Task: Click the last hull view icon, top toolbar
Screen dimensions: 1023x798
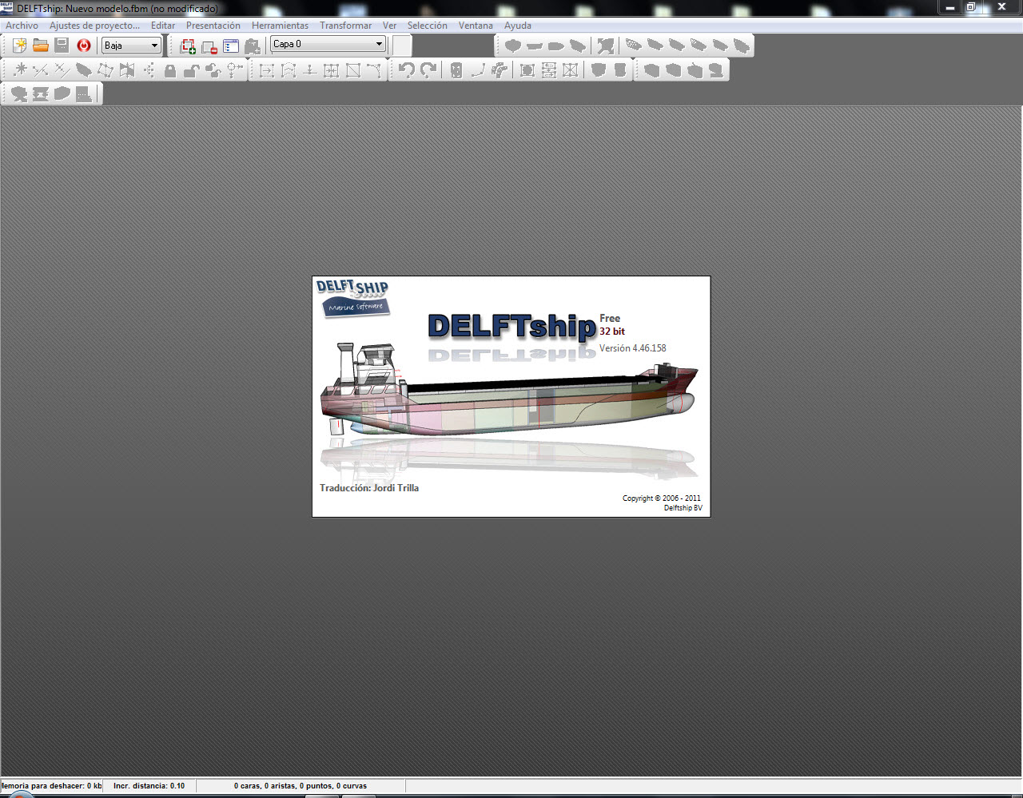Action: [742, 46]
